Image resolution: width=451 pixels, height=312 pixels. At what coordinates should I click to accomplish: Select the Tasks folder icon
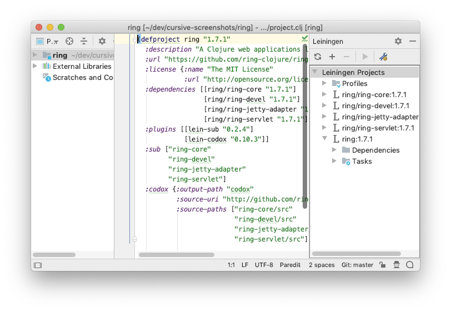pyautogui.click(x=346, y=162)
